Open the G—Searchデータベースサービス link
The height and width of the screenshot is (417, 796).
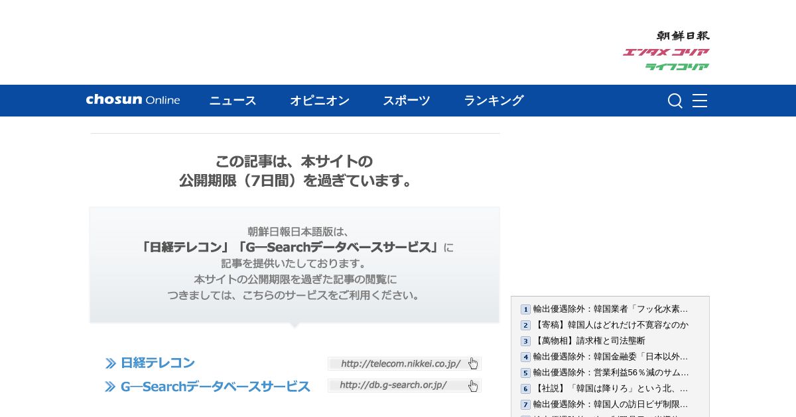215,387
